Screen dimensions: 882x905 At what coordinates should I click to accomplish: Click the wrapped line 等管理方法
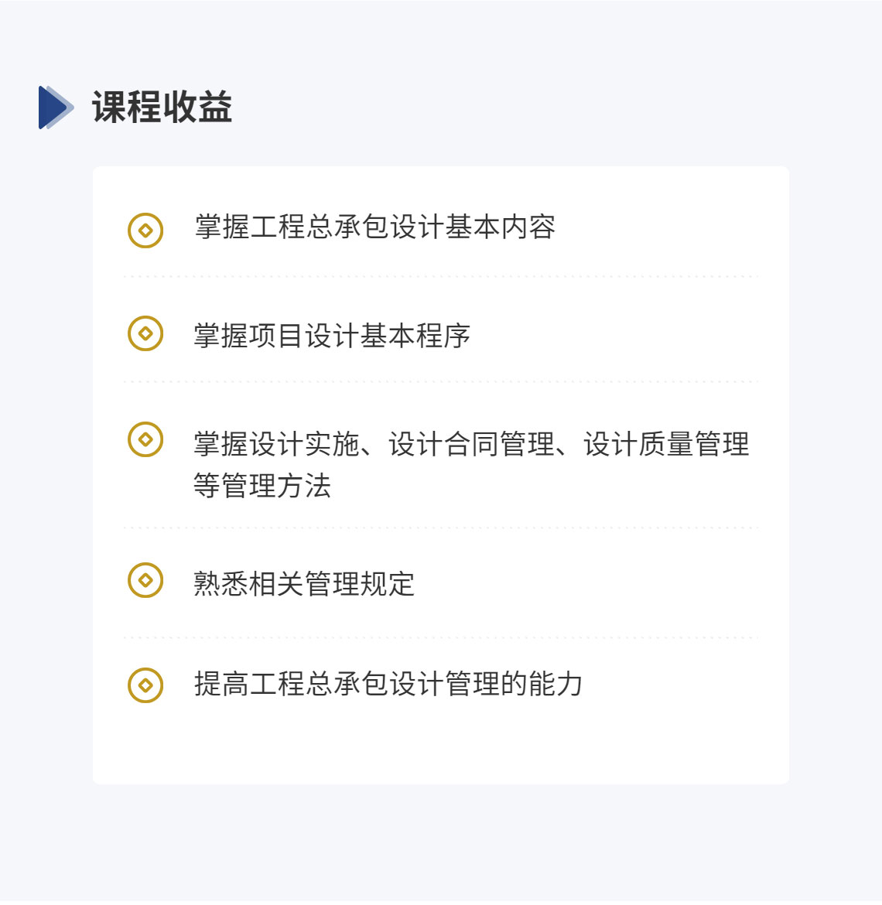(x=262, y=486)
